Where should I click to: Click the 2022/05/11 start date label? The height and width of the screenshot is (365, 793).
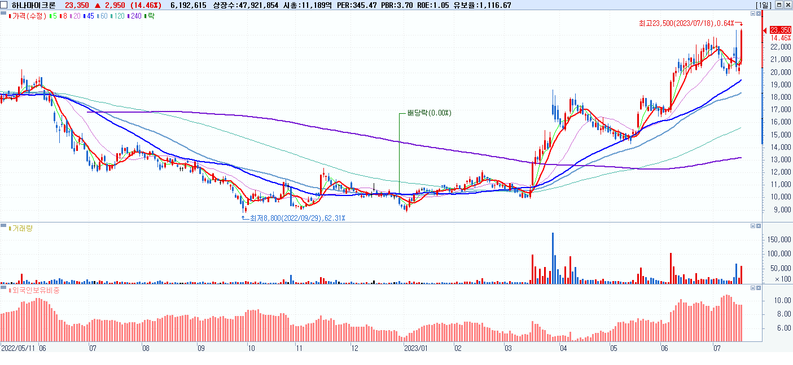[x=19, y=348]
